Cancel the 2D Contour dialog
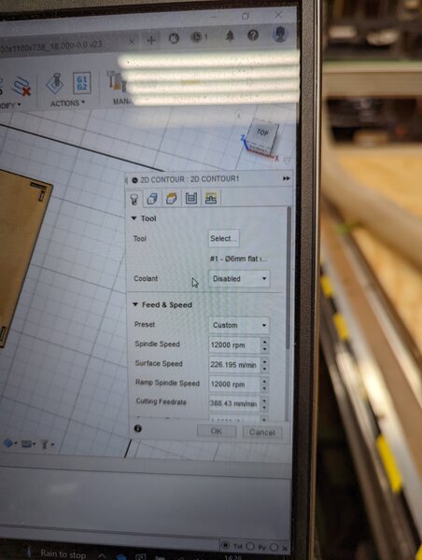 [262, 432]
